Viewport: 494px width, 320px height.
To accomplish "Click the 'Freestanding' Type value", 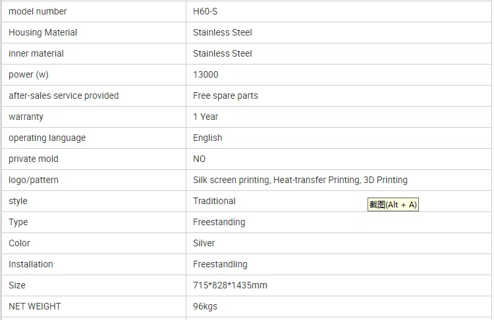I will pos(219,222).
